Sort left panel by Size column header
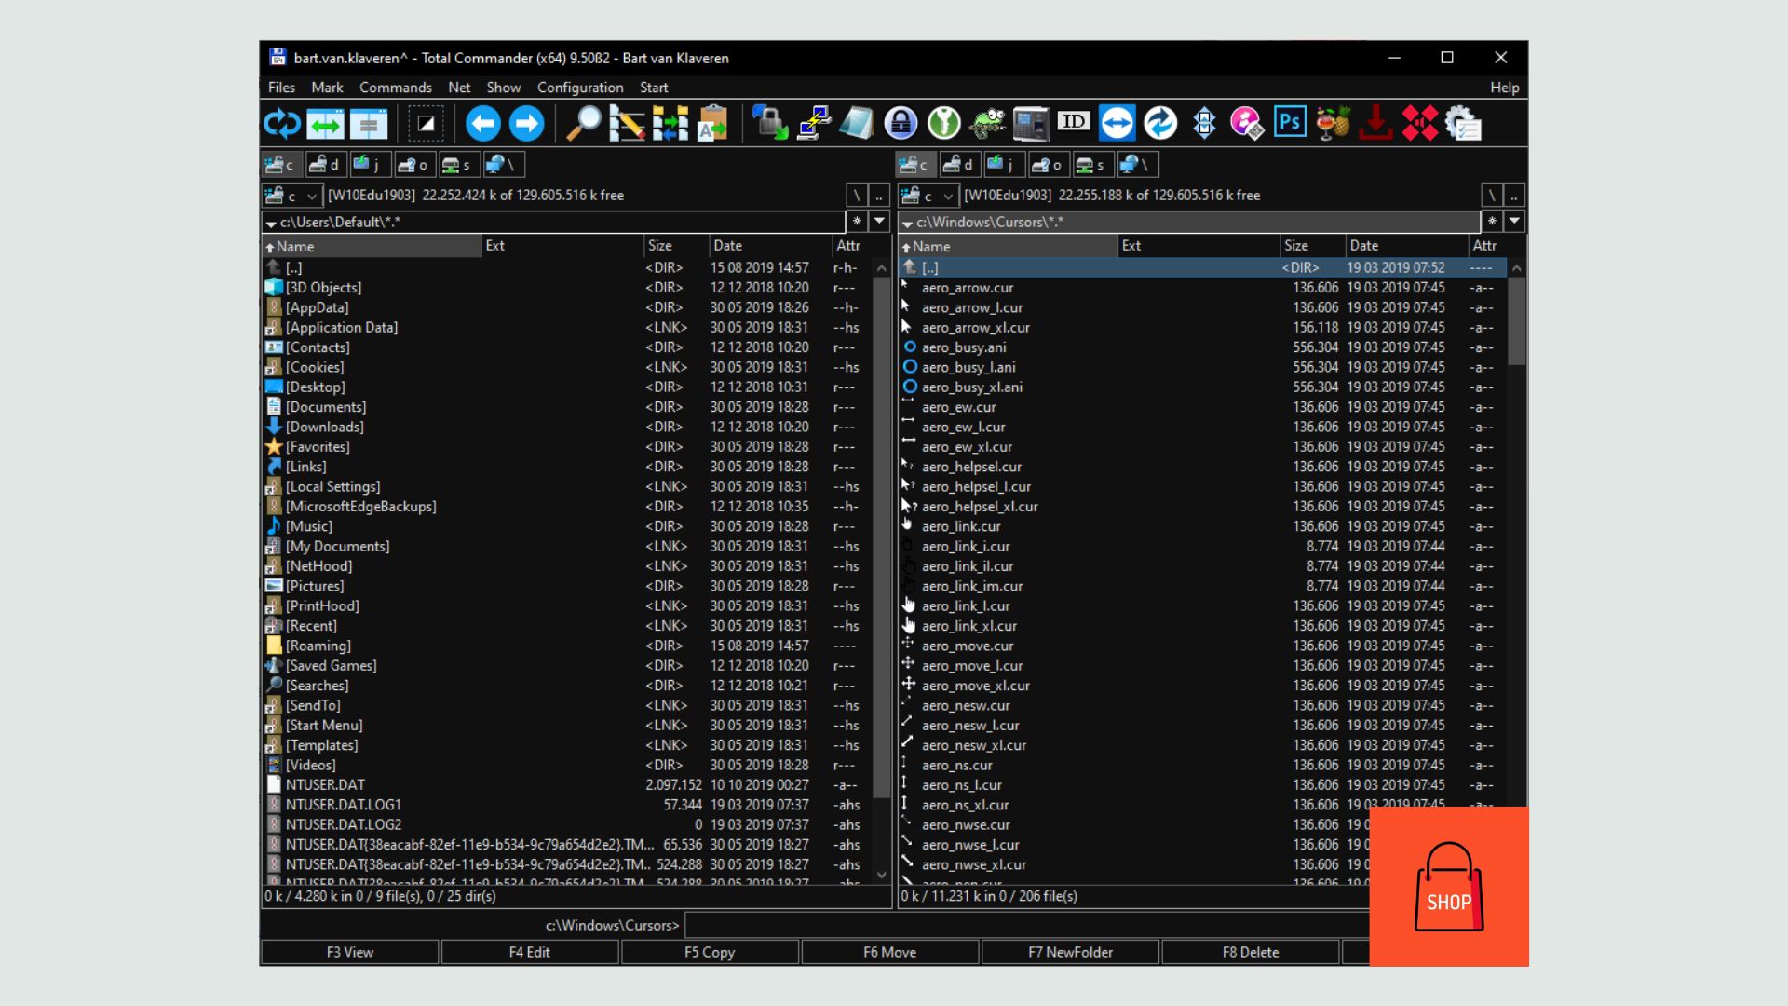The height and width of the screenshot is (1006, 1788). (x=675, y=246)
